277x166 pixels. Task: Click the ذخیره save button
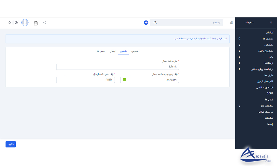[11, 144]
